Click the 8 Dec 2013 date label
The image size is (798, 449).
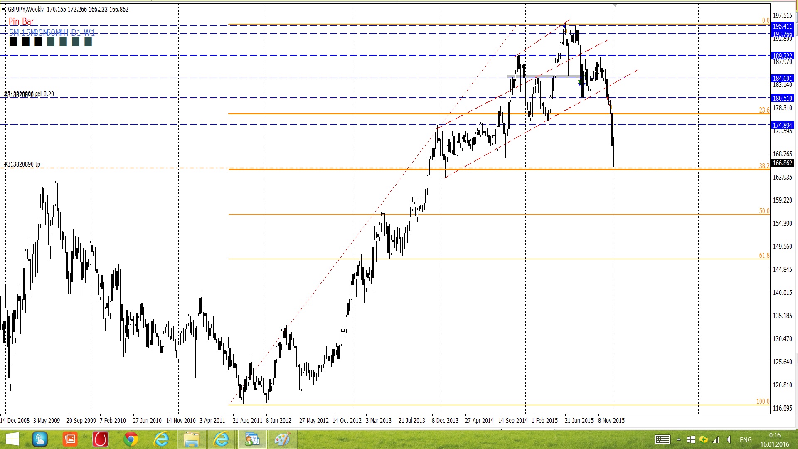pos(445,420)
